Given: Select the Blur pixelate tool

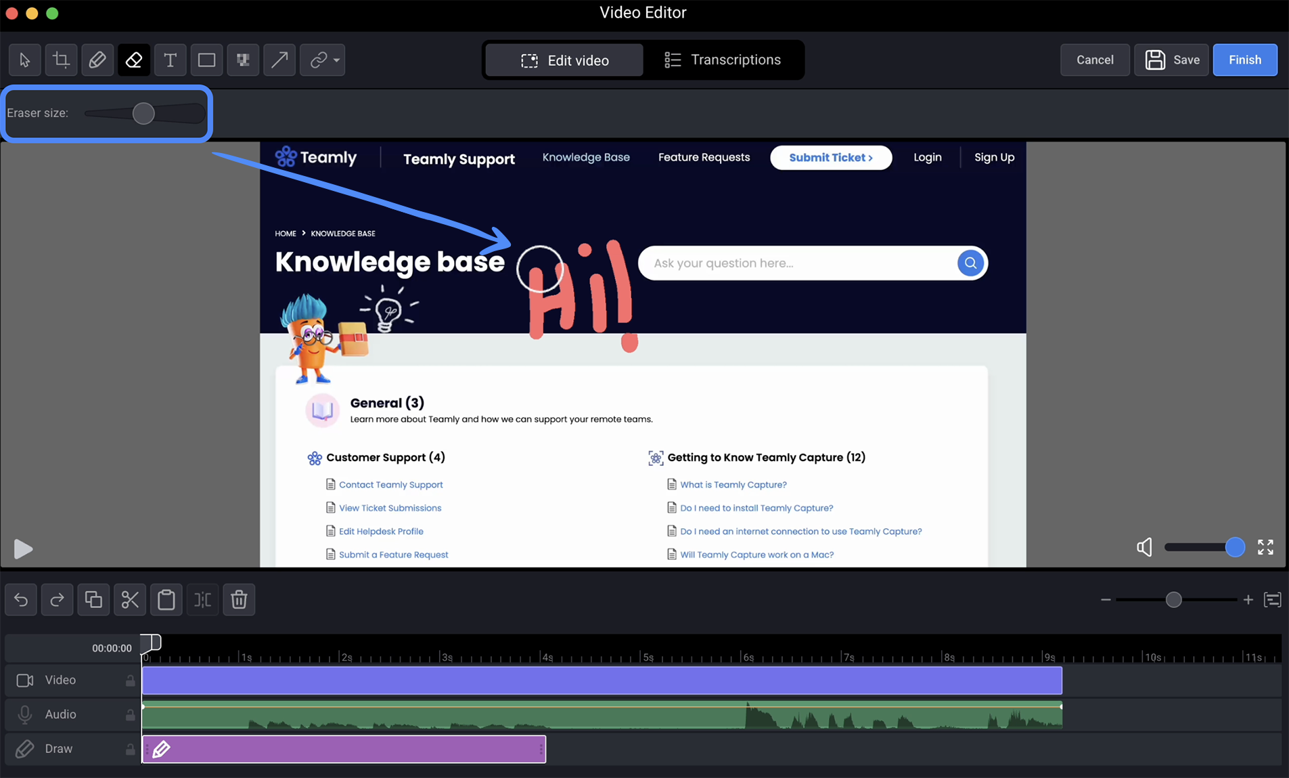Looking at the screenshot, I should pos(243,60).
